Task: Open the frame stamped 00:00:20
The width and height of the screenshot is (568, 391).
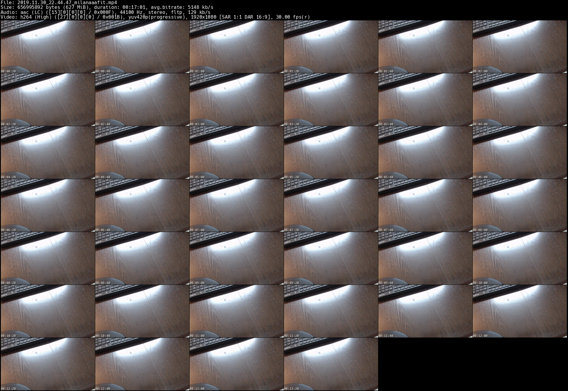Action: 48,47
